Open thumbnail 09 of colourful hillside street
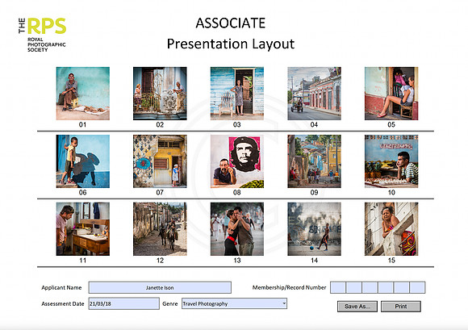468x330 pixels. point(314,161)
